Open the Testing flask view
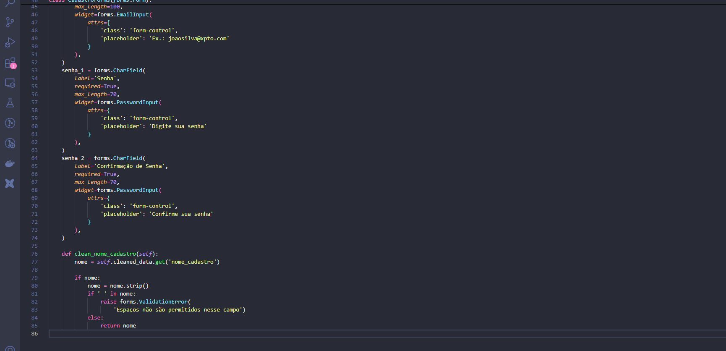Image resolution: width=726 pixels, height=351 pixels. [x=10, y=103]
